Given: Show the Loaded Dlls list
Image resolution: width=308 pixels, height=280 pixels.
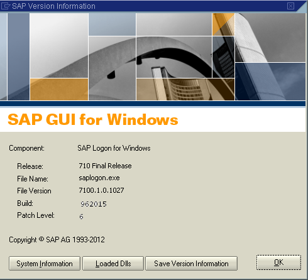Looking at the screenshot, I should [113, 264].
